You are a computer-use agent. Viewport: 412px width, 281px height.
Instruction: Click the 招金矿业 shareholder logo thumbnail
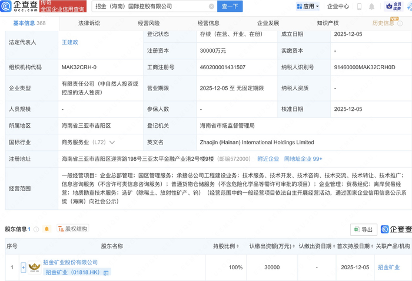[x=35, y=268]
